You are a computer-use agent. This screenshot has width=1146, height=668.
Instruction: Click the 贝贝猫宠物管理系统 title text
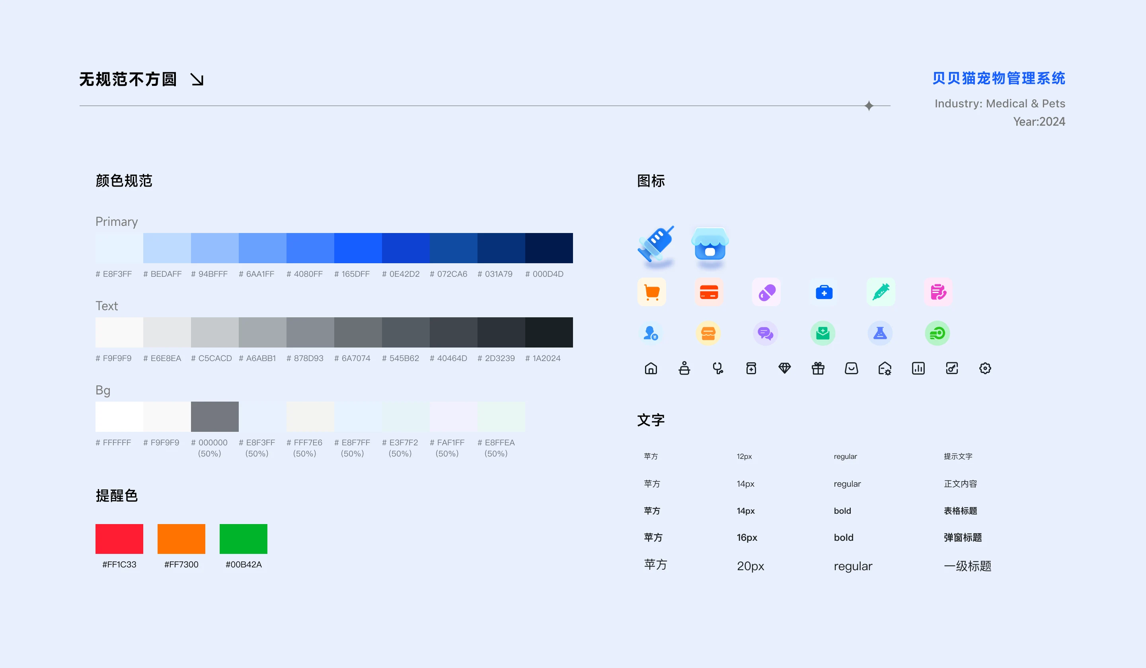998,78
